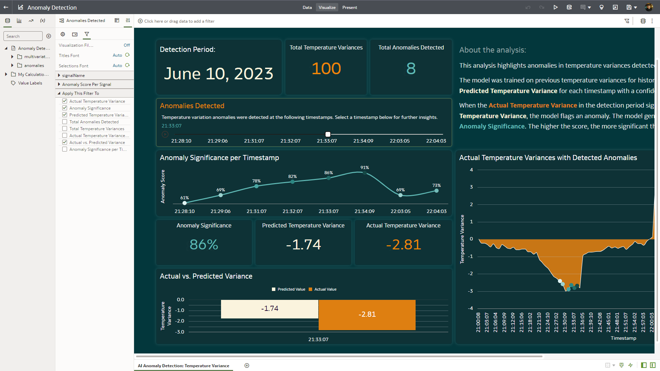Move the Anomalies Detected timestamp slider handle
Screen dimensions: 660x371
328,134
